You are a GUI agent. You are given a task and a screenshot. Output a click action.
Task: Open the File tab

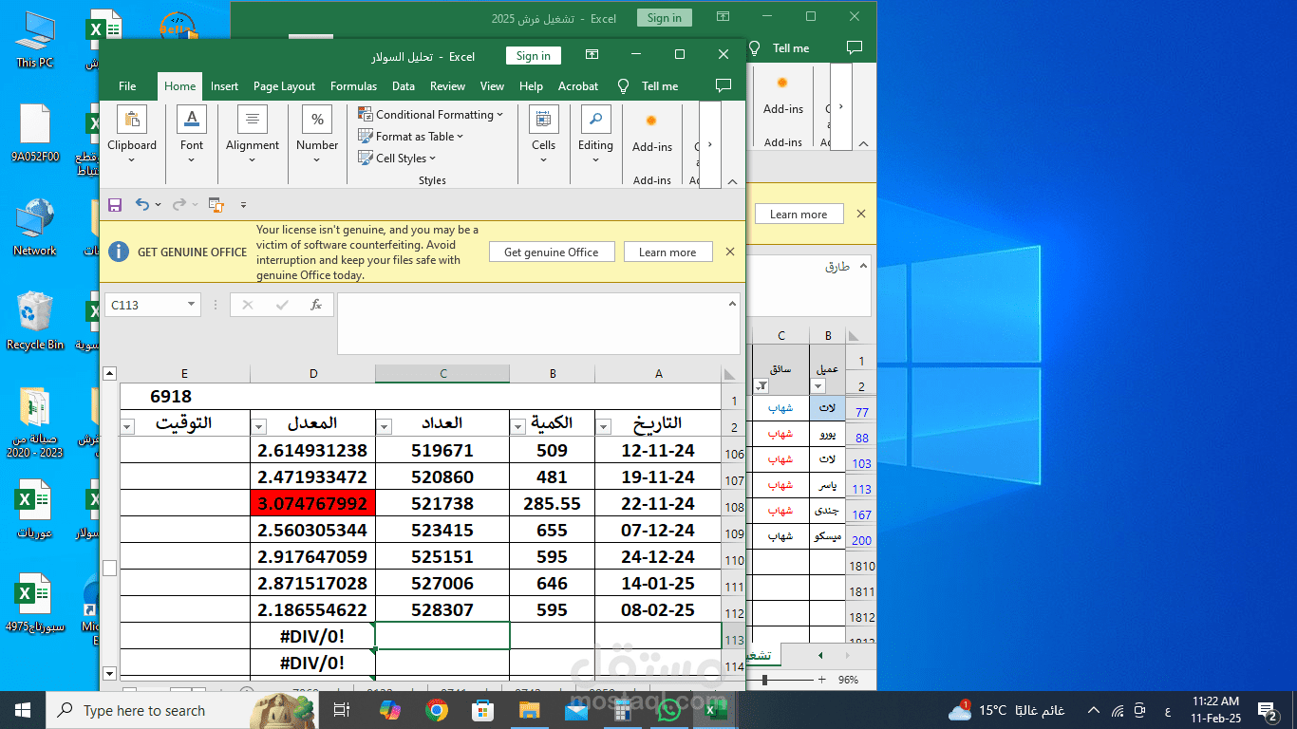pyautogui.click(x=127, y=86)
